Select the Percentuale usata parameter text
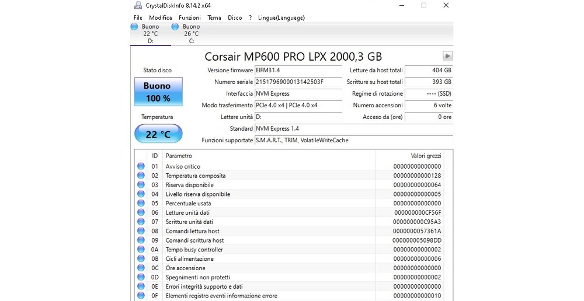Screen dimensions: 584x301 click(188, 203)
